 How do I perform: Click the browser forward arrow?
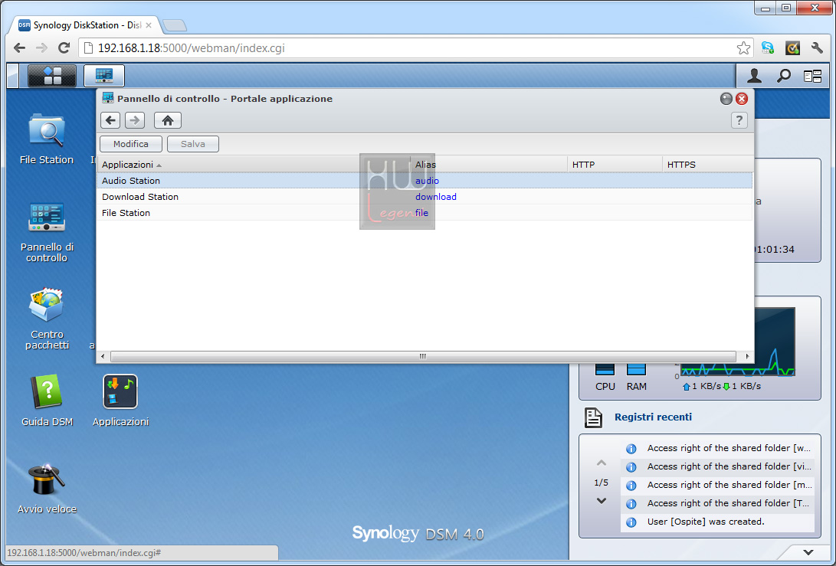(41, 48)
